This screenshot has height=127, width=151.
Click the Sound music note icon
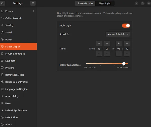click(x=2, y=32)
